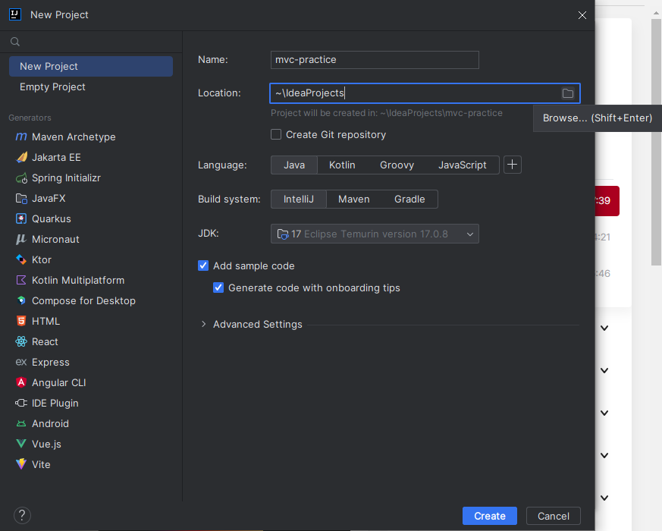Click the plus icon to add language
The image size is (662, 531).
[512, 165]
